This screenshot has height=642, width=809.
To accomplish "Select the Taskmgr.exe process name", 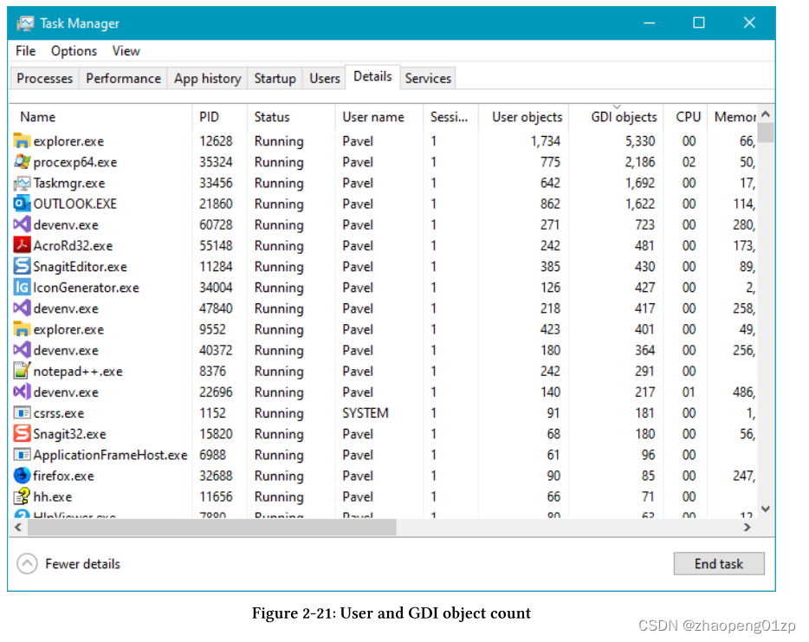I will tap(69, 183).
